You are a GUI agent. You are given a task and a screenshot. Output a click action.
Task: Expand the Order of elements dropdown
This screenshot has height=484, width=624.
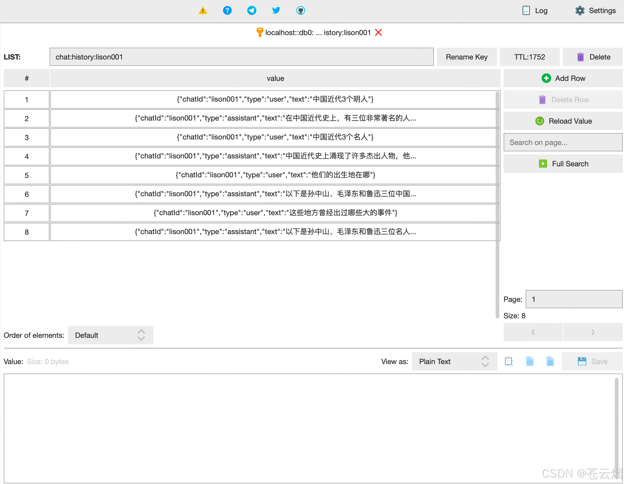[110, 335]
